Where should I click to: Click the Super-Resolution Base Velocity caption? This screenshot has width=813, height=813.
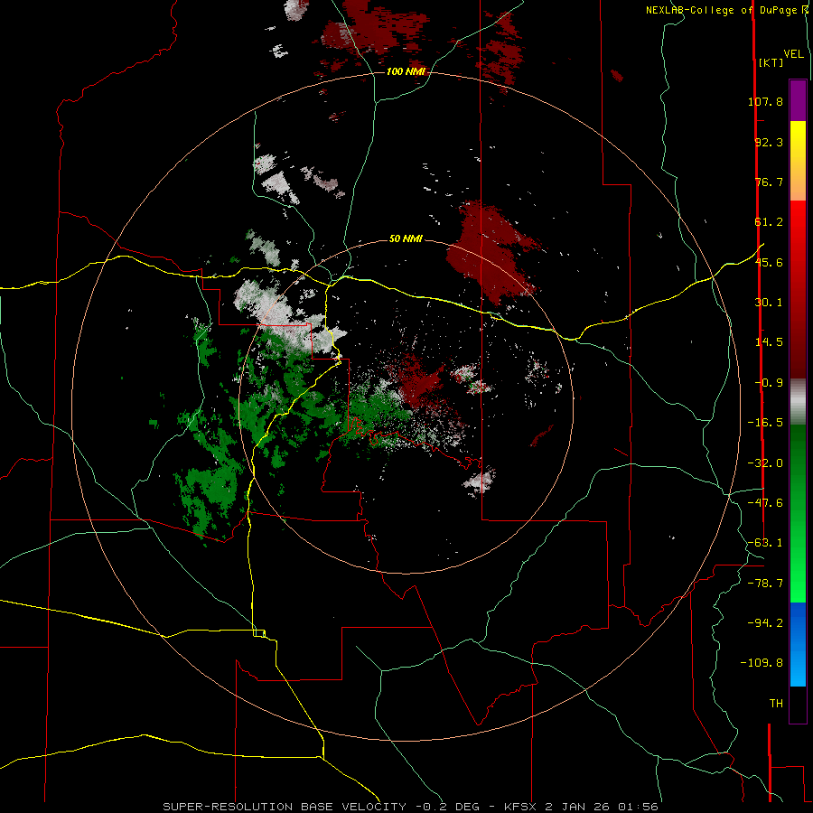(x=411, y=807)
